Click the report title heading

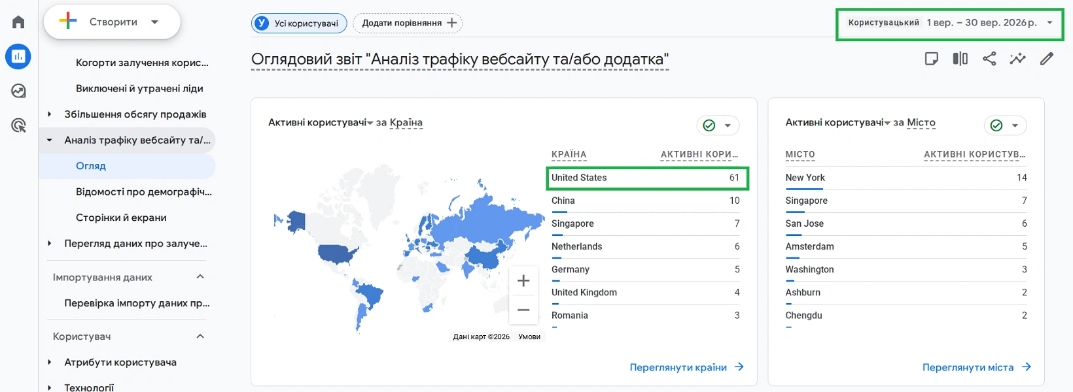(x=460, y=59)
